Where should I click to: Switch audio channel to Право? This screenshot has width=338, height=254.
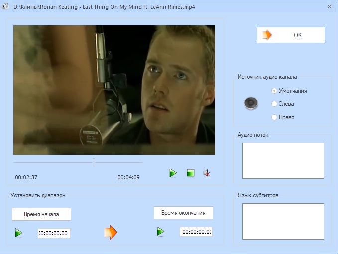click(x=274, y=117)
